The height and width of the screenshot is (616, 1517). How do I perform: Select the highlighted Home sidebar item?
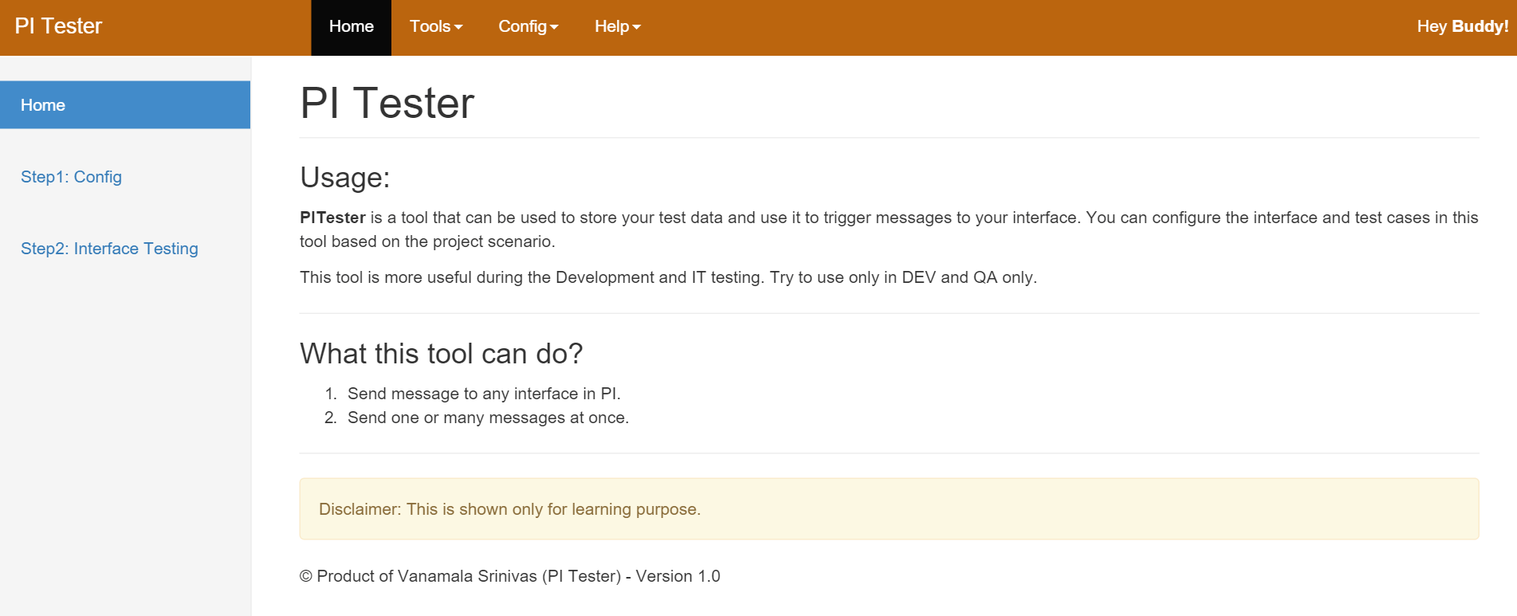125,105
